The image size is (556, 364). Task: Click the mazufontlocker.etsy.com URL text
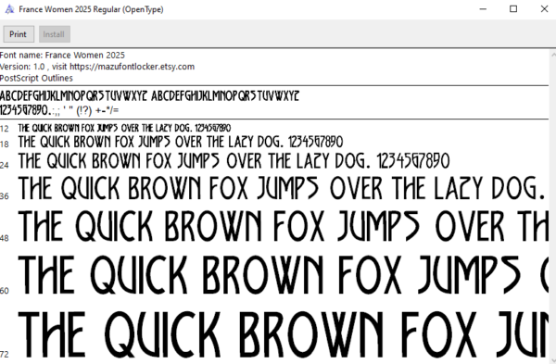(x=132, y=67)
